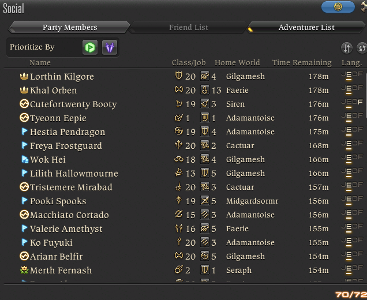The image size is (367, 300).
Task: Click the sort order arrows icon
Action: 347,48
